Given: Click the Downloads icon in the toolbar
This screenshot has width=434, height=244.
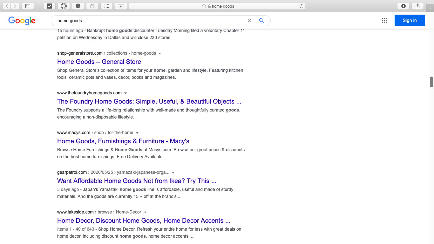Looking at the screenshot, I should coord(403,6).
